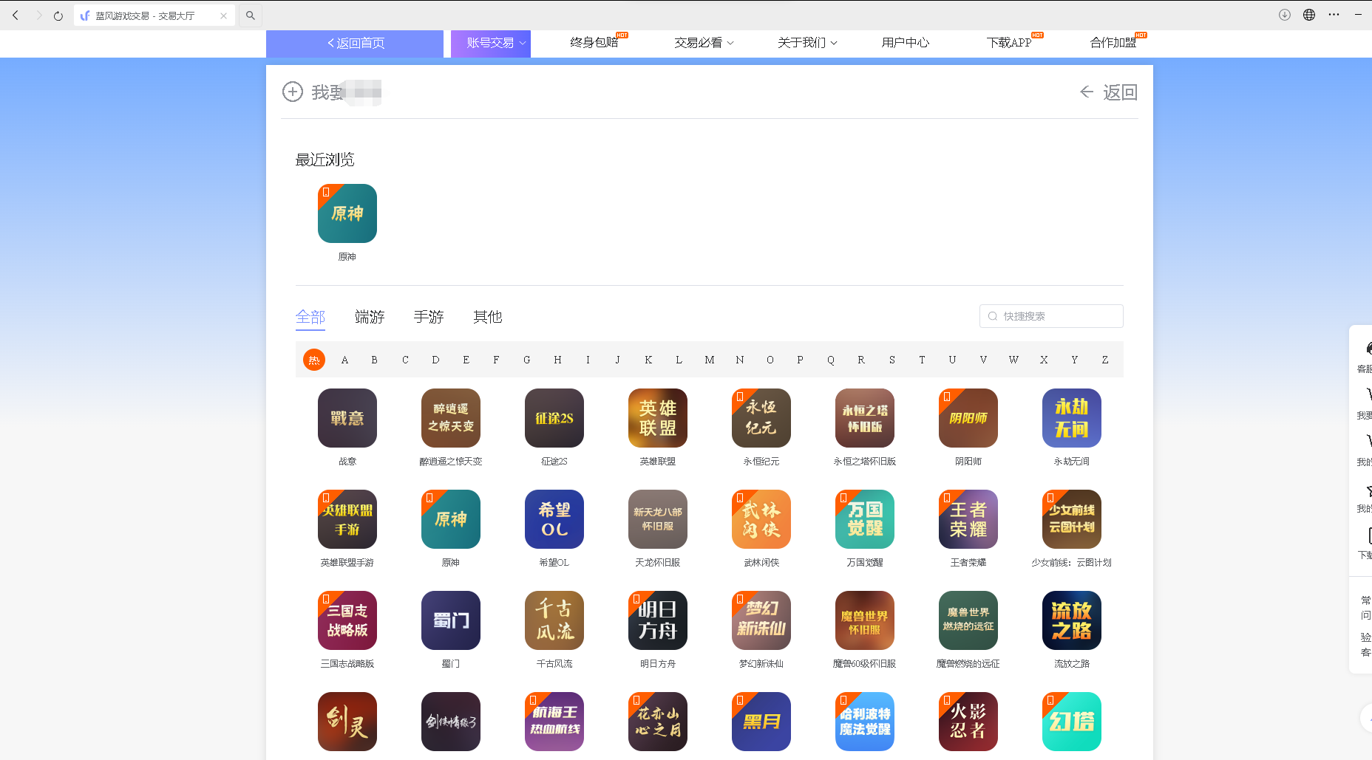Image resolution: width=1372 pixels, height=760 pixels.
Task: Select the 幻塔 game icon
Action: point(1071,722)
